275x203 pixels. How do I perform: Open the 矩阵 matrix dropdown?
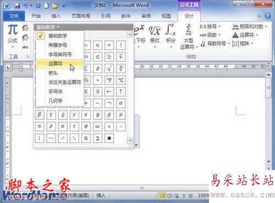pos(243,43)
